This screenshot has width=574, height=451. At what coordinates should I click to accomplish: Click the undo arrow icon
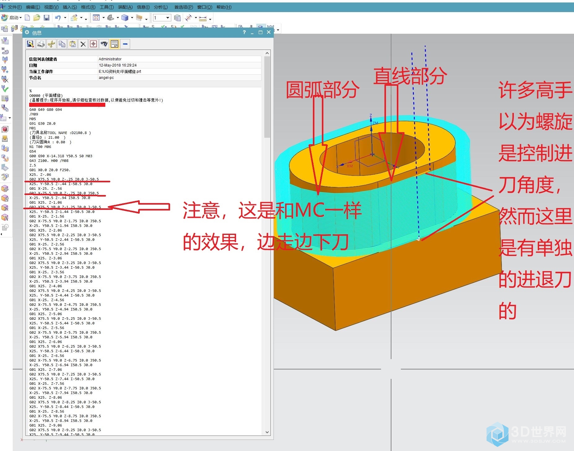point(58,18)
